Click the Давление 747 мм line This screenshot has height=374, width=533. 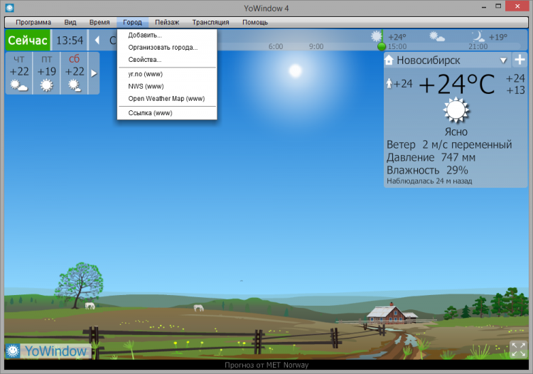[431, 157]
